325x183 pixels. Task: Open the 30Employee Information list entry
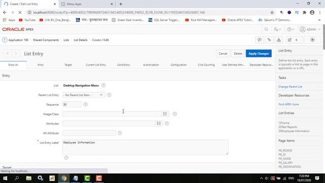point(294,131)
